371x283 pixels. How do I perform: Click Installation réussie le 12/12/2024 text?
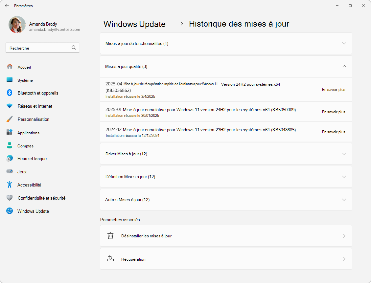pos(132,136)
